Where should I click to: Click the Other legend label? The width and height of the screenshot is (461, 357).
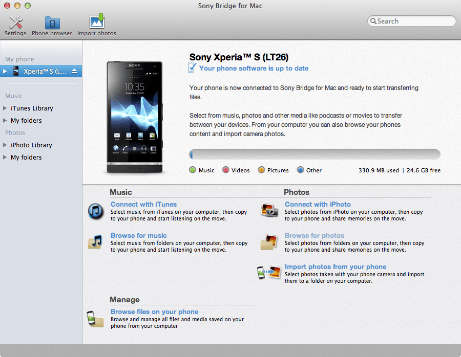tap(313, 170)
